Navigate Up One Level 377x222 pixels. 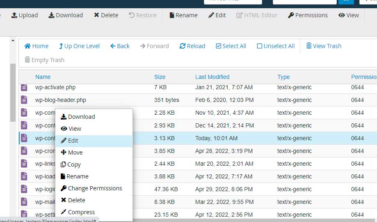pos(79,46)
